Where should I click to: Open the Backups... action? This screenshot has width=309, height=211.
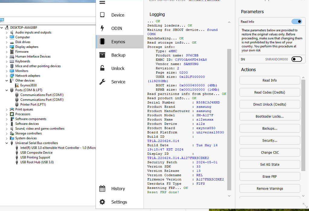(270, 128)
